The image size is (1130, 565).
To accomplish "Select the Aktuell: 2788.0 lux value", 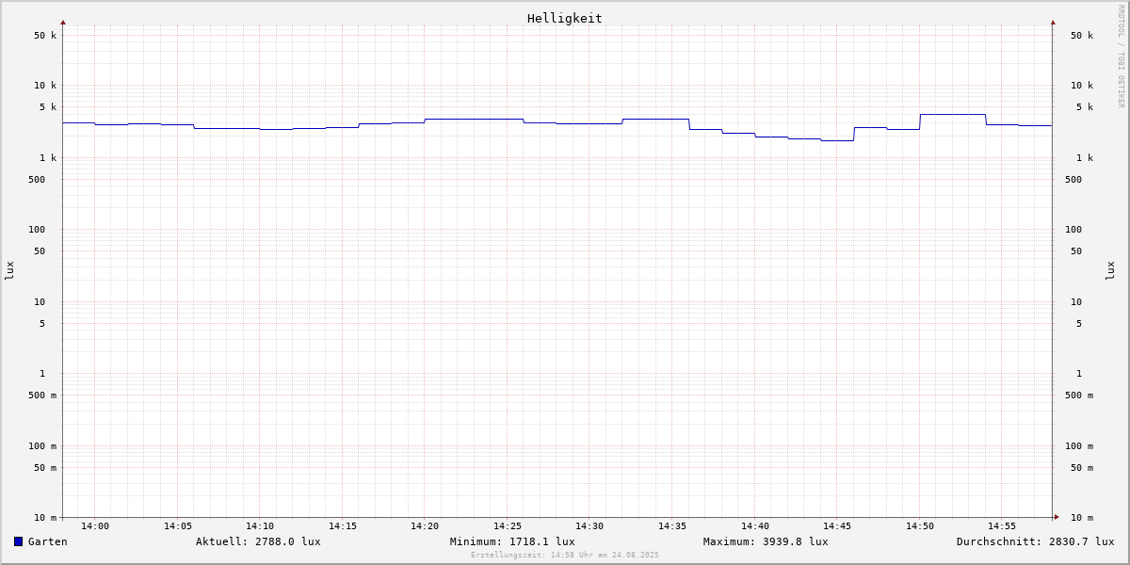I will pos(258,541).
